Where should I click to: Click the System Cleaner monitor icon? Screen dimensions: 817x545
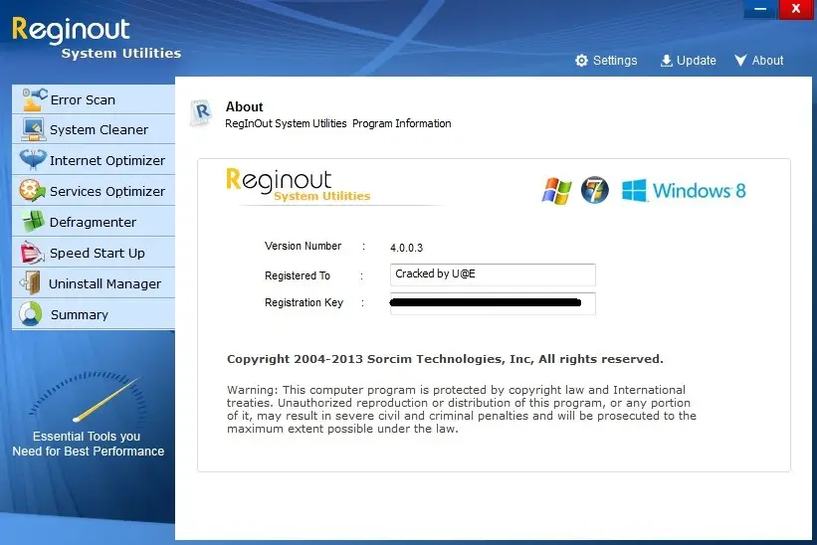pos(34,129)
